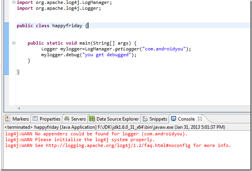This screenshot has width=252, height=171.
Task: Show the Data Source Explorer tab
Action: click(114, 119)
